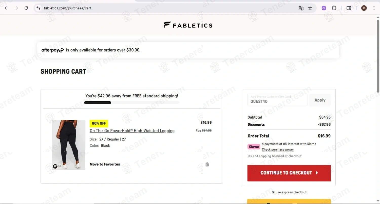Remove item with the trash icon
Viewport: 380px width, 204px height.
(x=207, y=164)
